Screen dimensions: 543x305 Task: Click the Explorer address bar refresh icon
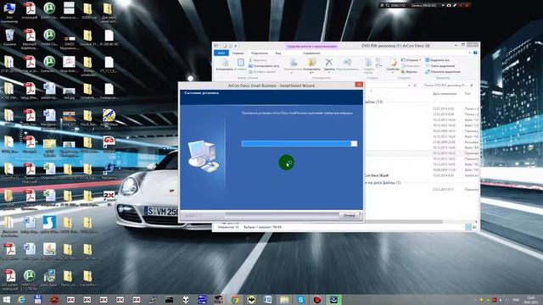point(415,85)
